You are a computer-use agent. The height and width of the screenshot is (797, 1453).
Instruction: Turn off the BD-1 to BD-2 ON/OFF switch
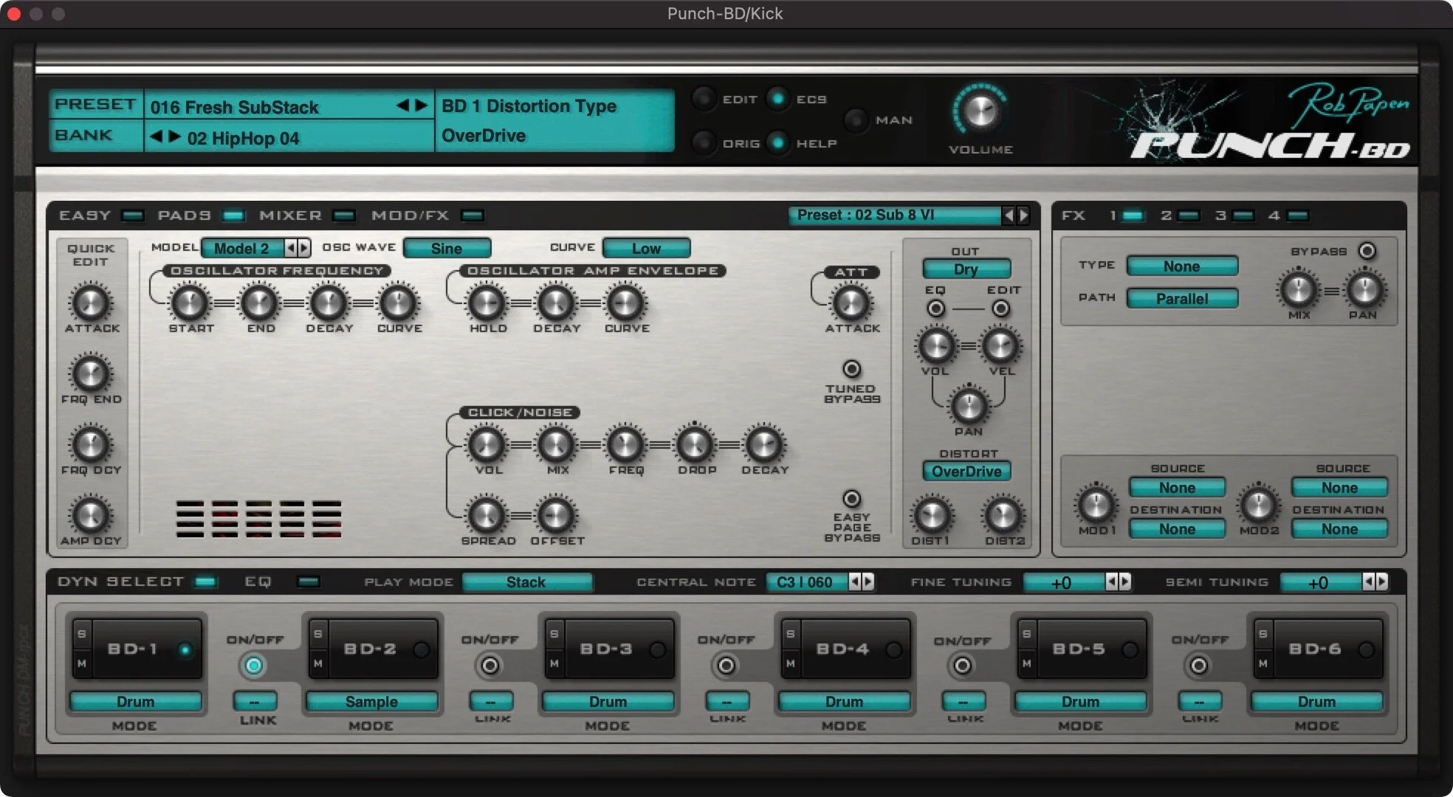coord(253,666)
